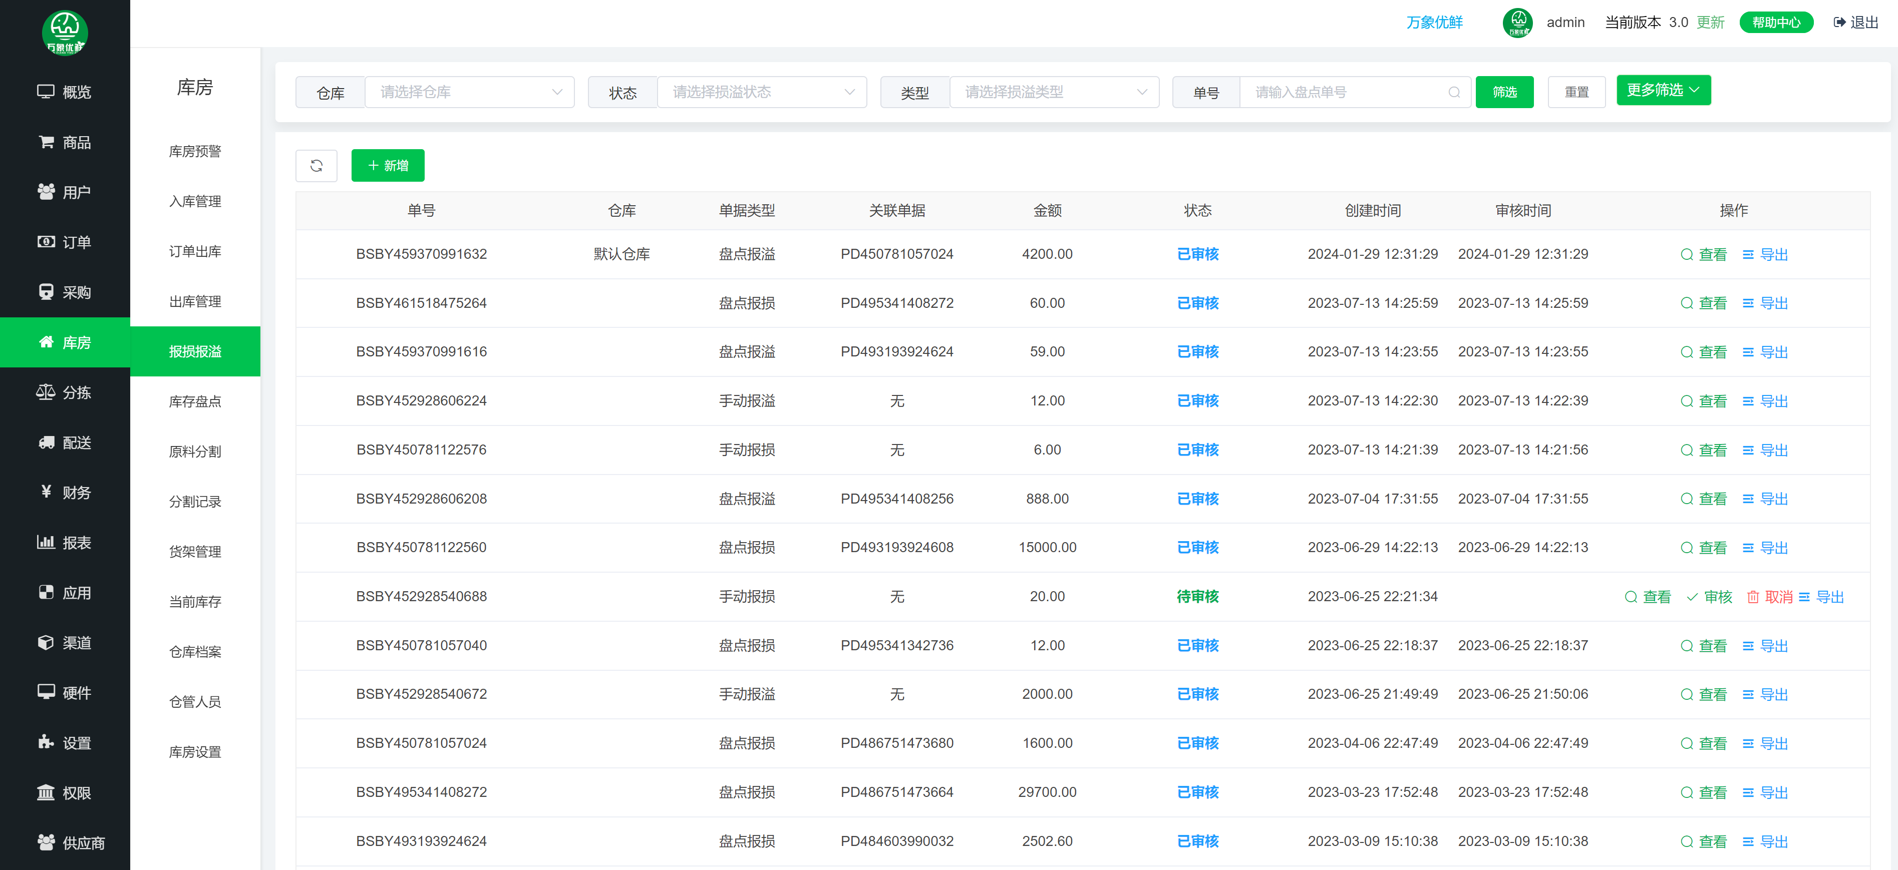This screenshot has height=870, width=1898.
Task: Click the refresh icon button above the table
Action: tap(316, 166)
